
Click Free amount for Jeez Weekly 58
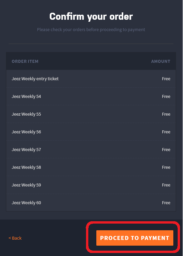166,167
